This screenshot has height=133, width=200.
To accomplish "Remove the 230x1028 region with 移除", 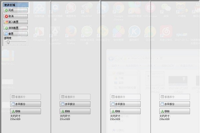I will tap(175, 111).
